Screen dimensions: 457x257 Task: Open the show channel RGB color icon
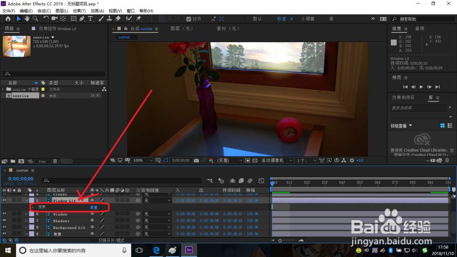[x=211, y=161]
